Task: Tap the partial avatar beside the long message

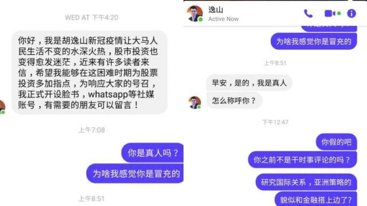Action: tap(3, 107)
